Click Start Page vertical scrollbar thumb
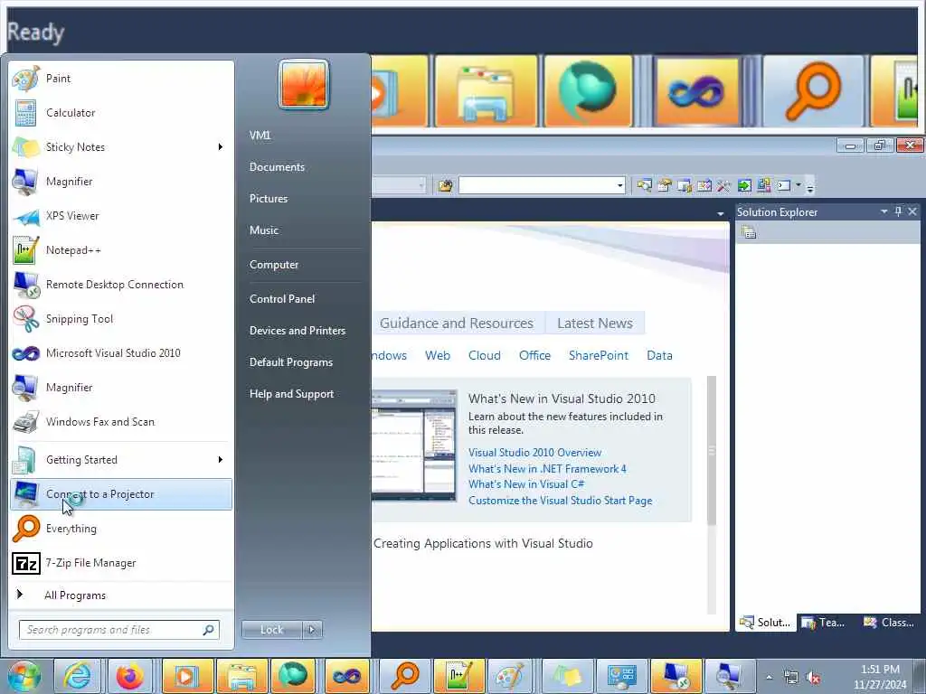Image resolution: width=926 pixels, height=694 pixels. (712, 451)
